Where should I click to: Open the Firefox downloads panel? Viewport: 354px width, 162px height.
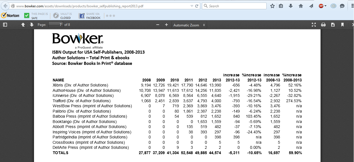pos(291,6)
